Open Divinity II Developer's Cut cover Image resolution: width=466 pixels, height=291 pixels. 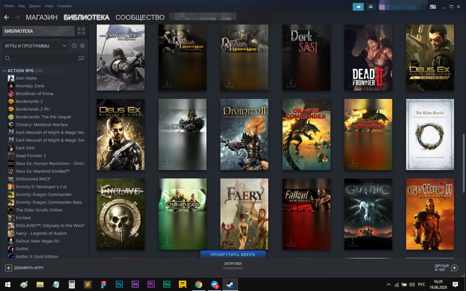coord(244,135)
